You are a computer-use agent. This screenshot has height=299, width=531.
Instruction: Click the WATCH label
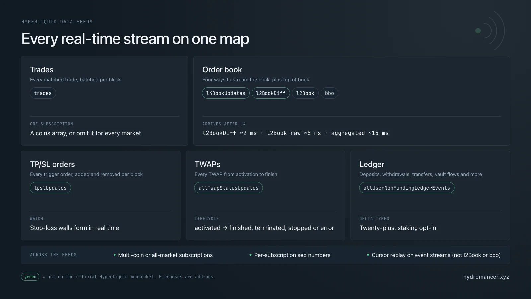[37, 219]
